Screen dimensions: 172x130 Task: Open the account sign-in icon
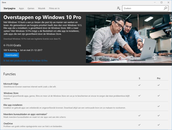coord(119,8)
